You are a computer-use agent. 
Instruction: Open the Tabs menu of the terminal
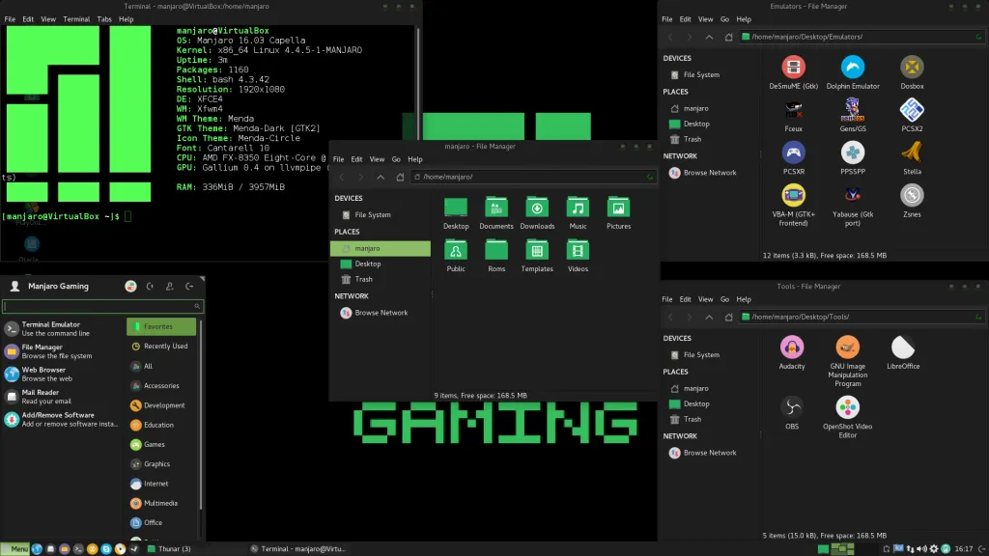tap(106, 17)
